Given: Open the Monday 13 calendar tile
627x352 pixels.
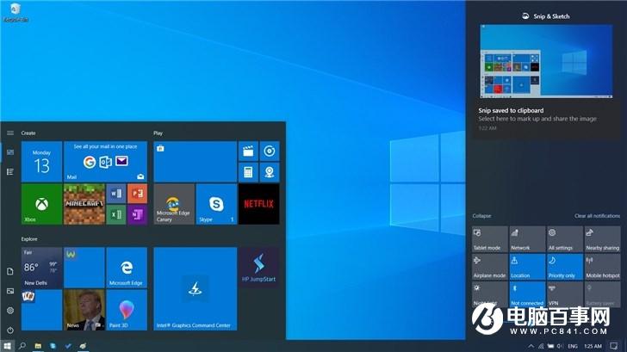Looking at the screenshot, I should tap(41, 162).
